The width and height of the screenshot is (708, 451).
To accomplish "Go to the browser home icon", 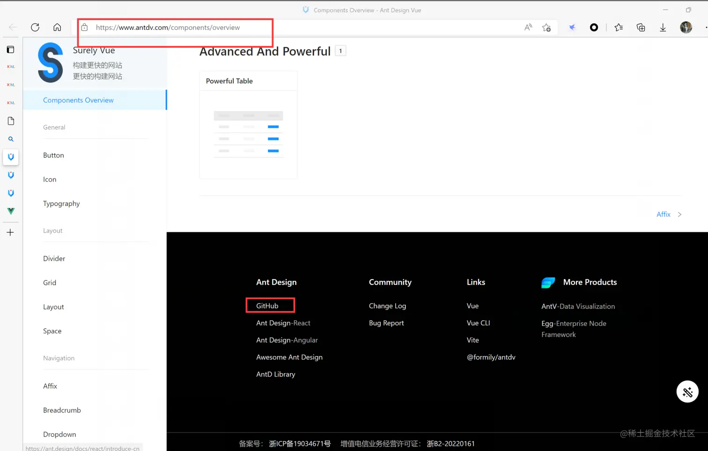I will [x=57, y=27].
